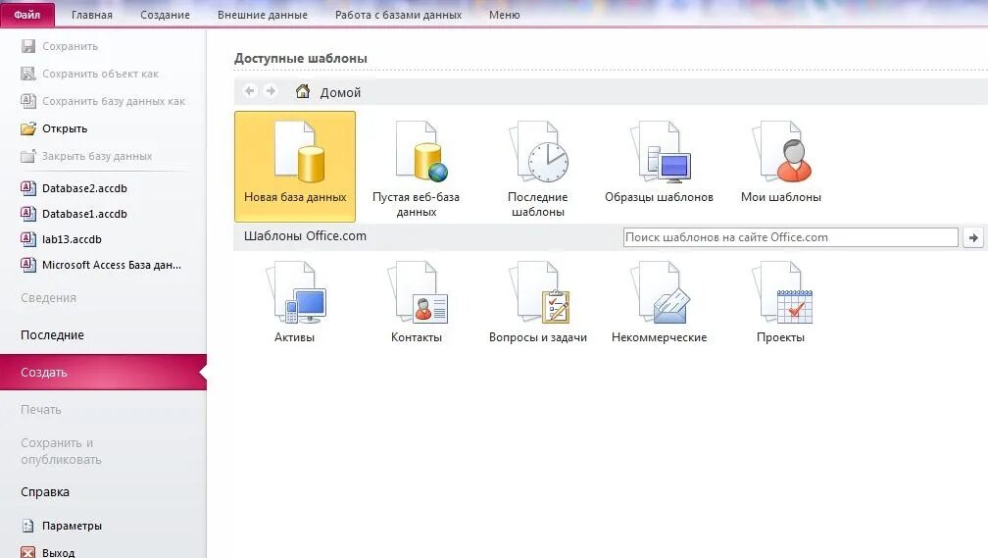This screenshot has width=988, height=558.
Task: Click the Database2.accdb Access file icon
Action: (x=28, y=188)
